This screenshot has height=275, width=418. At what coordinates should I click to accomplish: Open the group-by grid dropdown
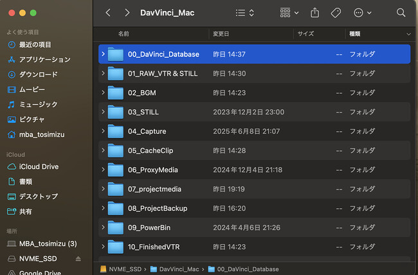pyautogui.click(x=289, y=12)
